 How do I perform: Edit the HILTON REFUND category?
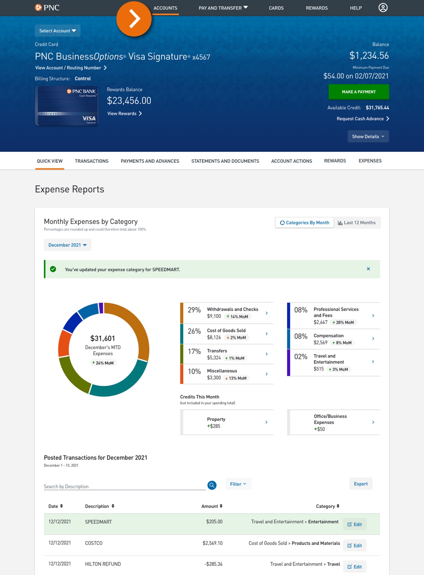tap(355, 566)
